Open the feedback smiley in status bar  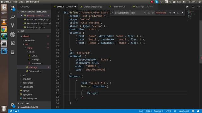[193, 111]
